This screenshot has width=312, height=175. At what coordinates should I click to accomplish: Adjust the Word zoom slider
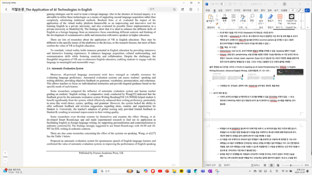pos(291,165)
